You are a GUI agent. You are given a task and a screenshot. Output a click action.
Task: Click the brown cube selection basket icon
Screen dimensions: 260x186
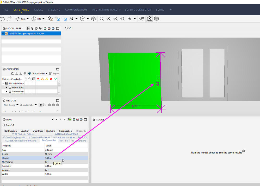point(50,19)
